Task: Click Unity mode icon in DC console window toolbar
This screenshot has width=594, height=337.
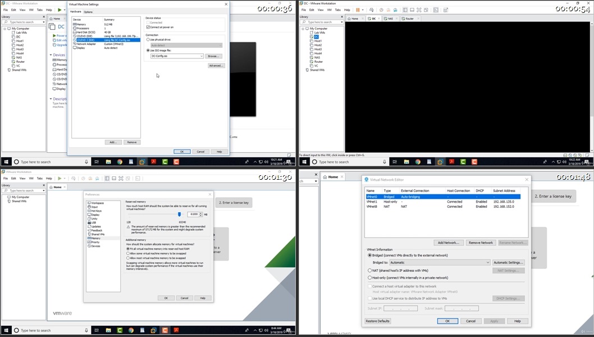Action: (426, 10)
